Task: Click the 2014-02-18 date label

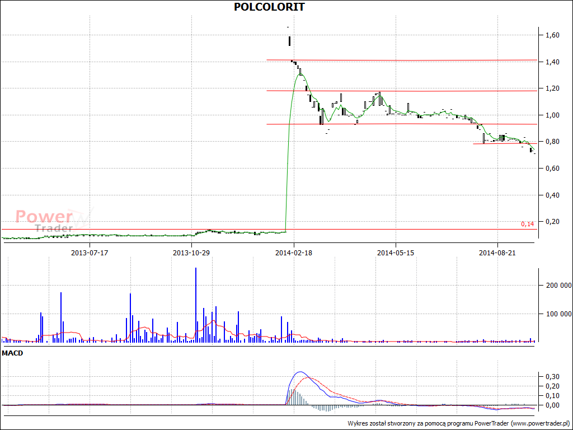Action: [293, 253]
